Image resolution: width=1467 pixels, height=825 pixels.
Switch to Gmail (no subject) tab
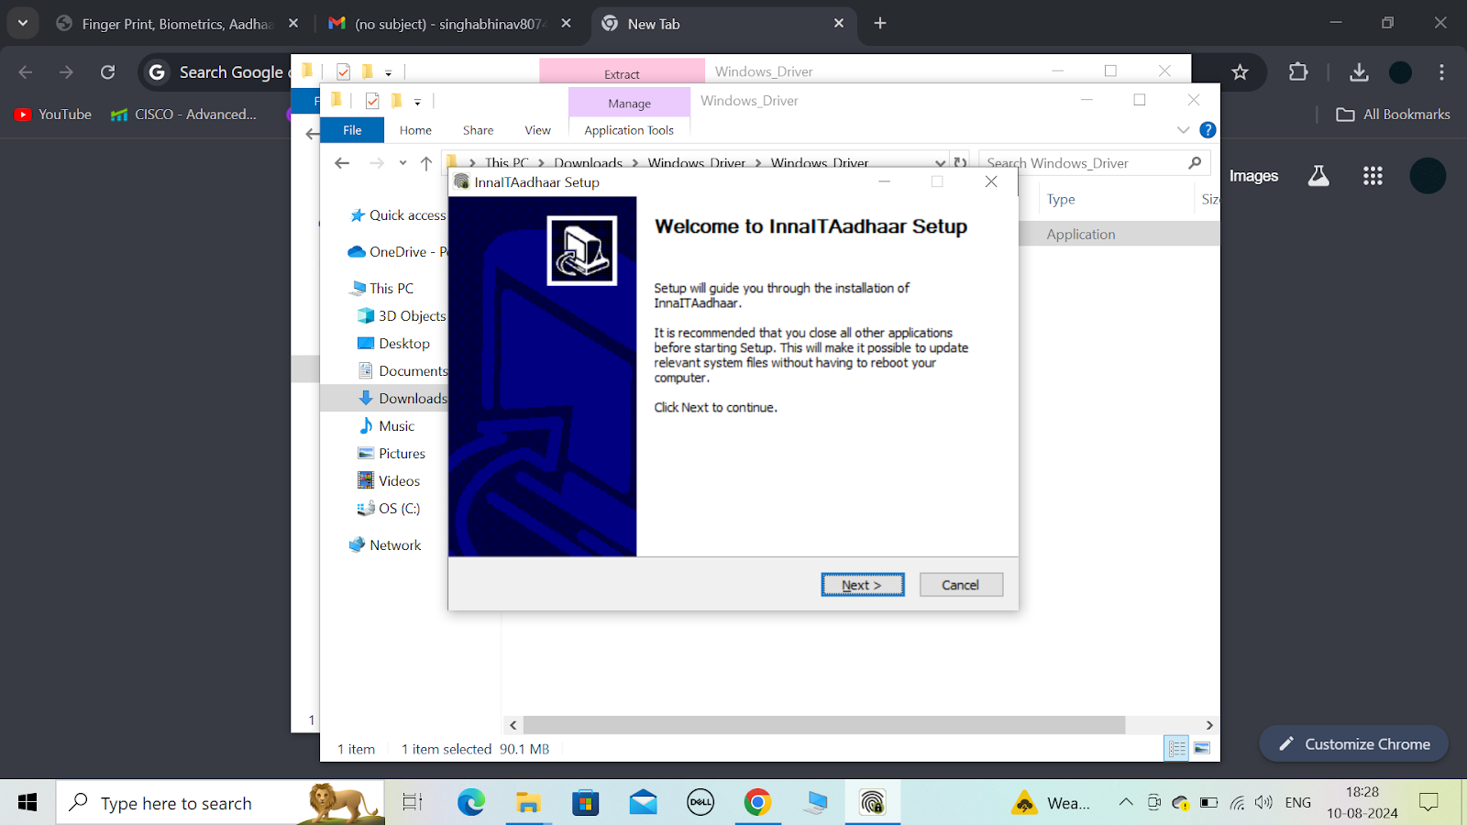(449, 24)
